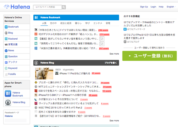The image size is (178, 127).
Task: Click the 286 users bookmark count
Action: coord(103,30)
